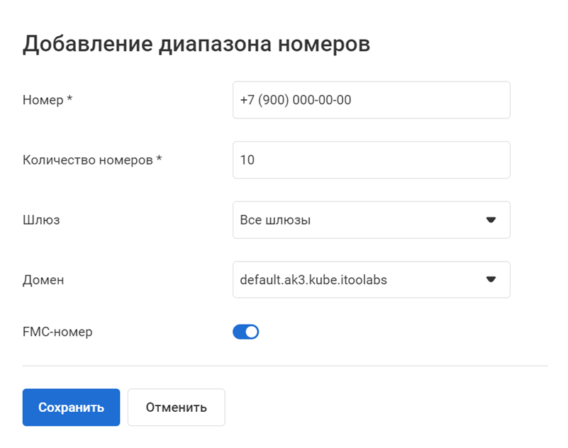The image size is (568, 448).
Task: Click the 'Шлюз' label
Action: pos(41,220)
